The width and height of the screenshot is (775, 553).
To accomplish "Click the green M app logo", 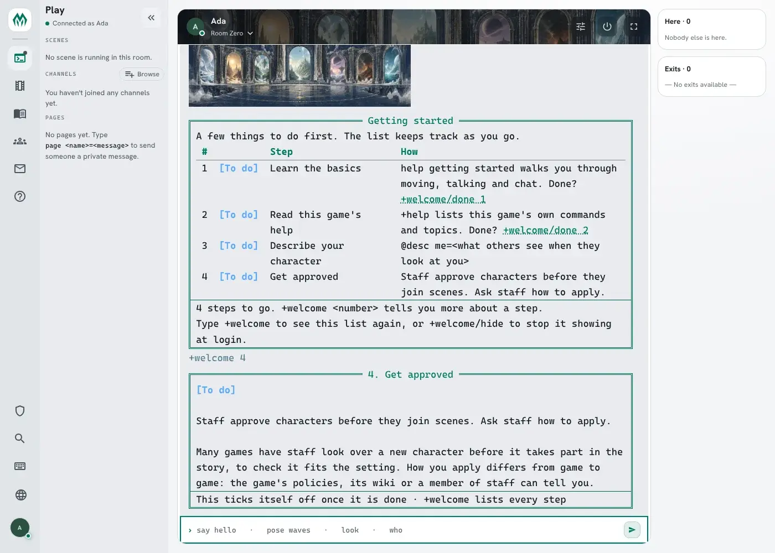I will click(20, 20).
